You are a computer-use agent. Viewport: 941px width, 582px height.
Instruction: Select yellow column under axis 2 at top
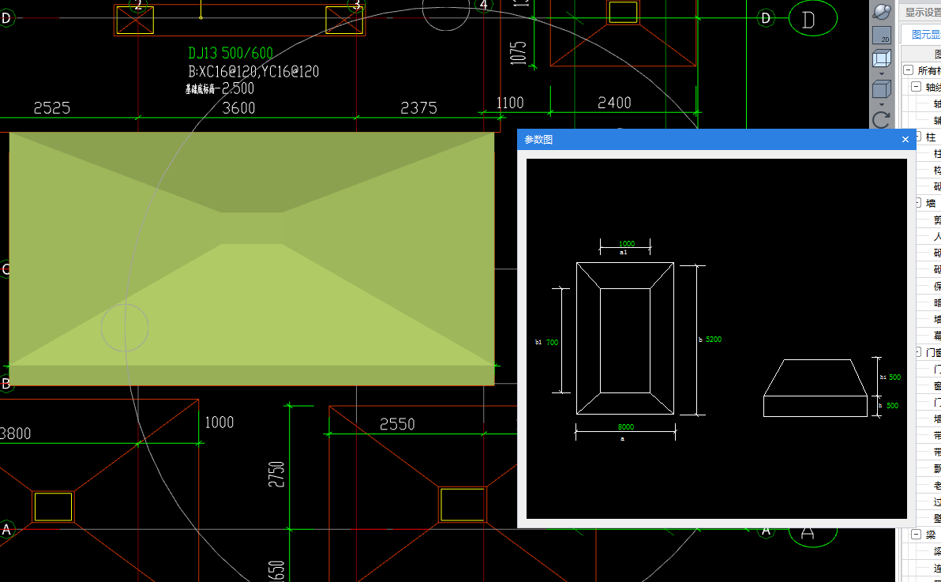point(135,21)
